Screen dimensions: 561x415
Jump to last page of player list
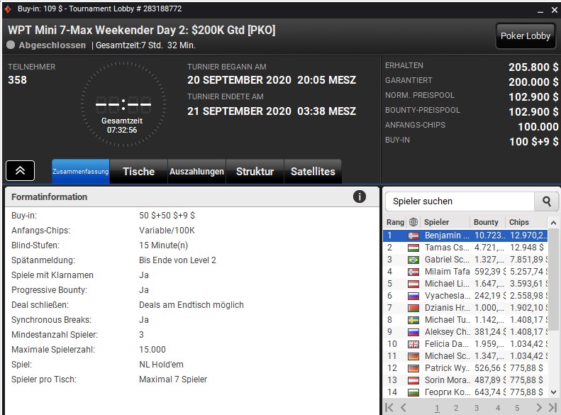[552, 407]
